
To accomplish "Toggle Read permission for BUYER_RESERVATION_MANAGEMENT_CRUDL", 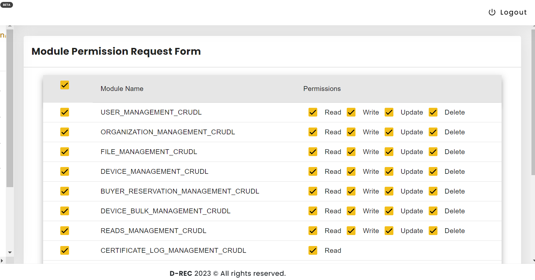I will click(313, 191).
